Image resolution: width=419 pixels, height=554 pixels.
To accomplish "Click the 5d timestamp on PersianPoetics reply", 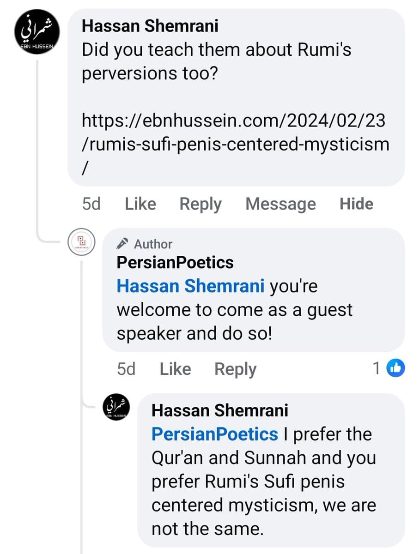I will tap(127, 369).
